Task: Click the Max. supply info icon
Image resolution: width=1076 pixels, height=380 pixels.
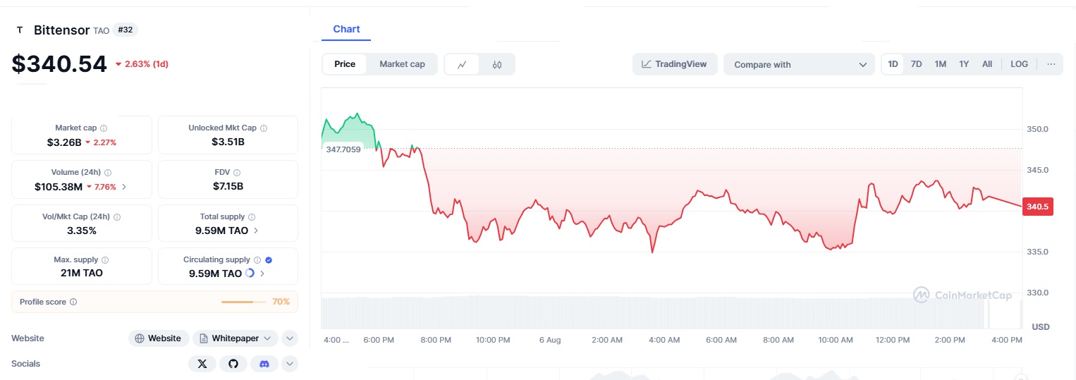Action: point(105,260)
